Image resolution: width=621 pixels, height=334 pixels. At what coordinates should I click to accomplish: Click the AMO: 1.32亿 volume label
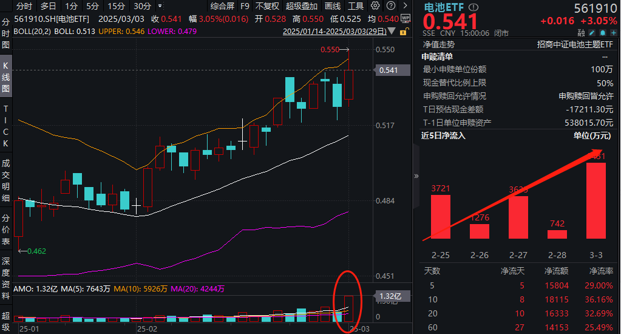click(36, 289)
